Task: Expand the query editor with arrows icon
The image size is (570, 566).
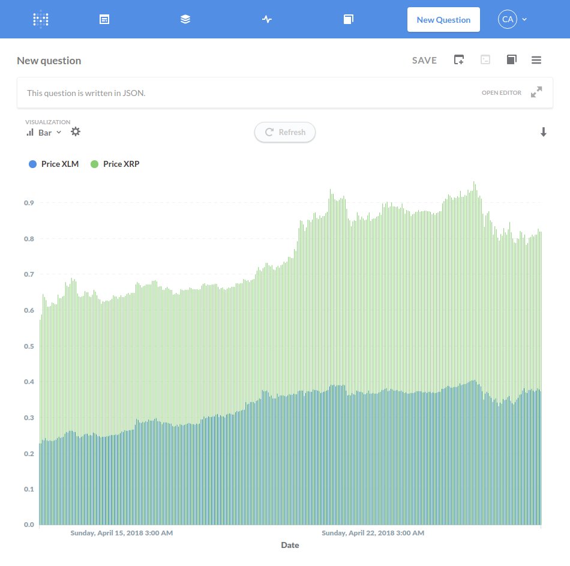Action: point(536,92)
